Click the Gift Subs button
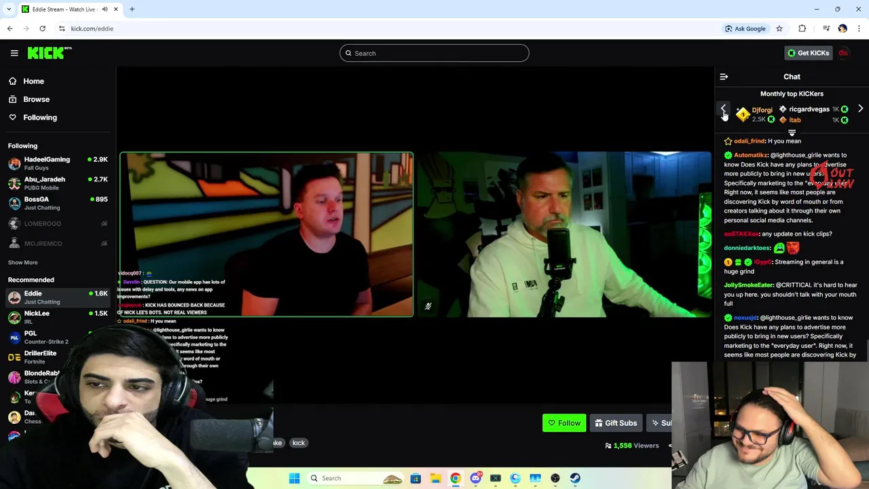The image size is (869, 489). pyautogui.click(x=616, y=423)
